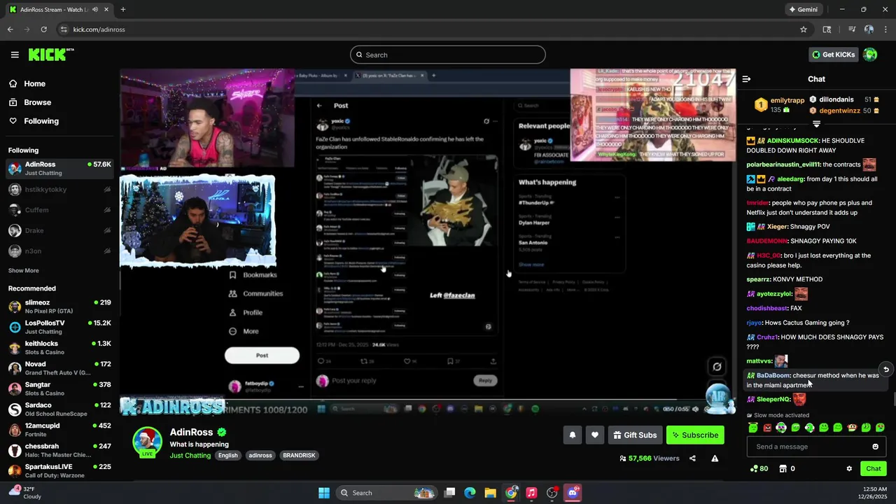The image size is (896, 504).
Task: Open the Kick hamburger sidebar menu
Action: 15,55
